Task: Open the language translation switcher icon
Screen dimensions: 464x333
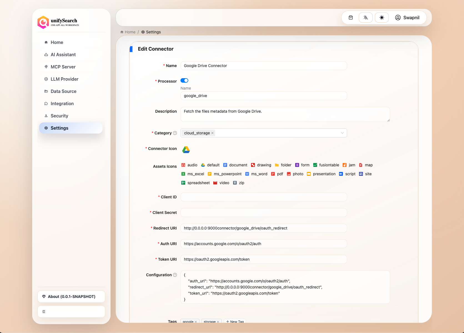Action: [365, 18]
